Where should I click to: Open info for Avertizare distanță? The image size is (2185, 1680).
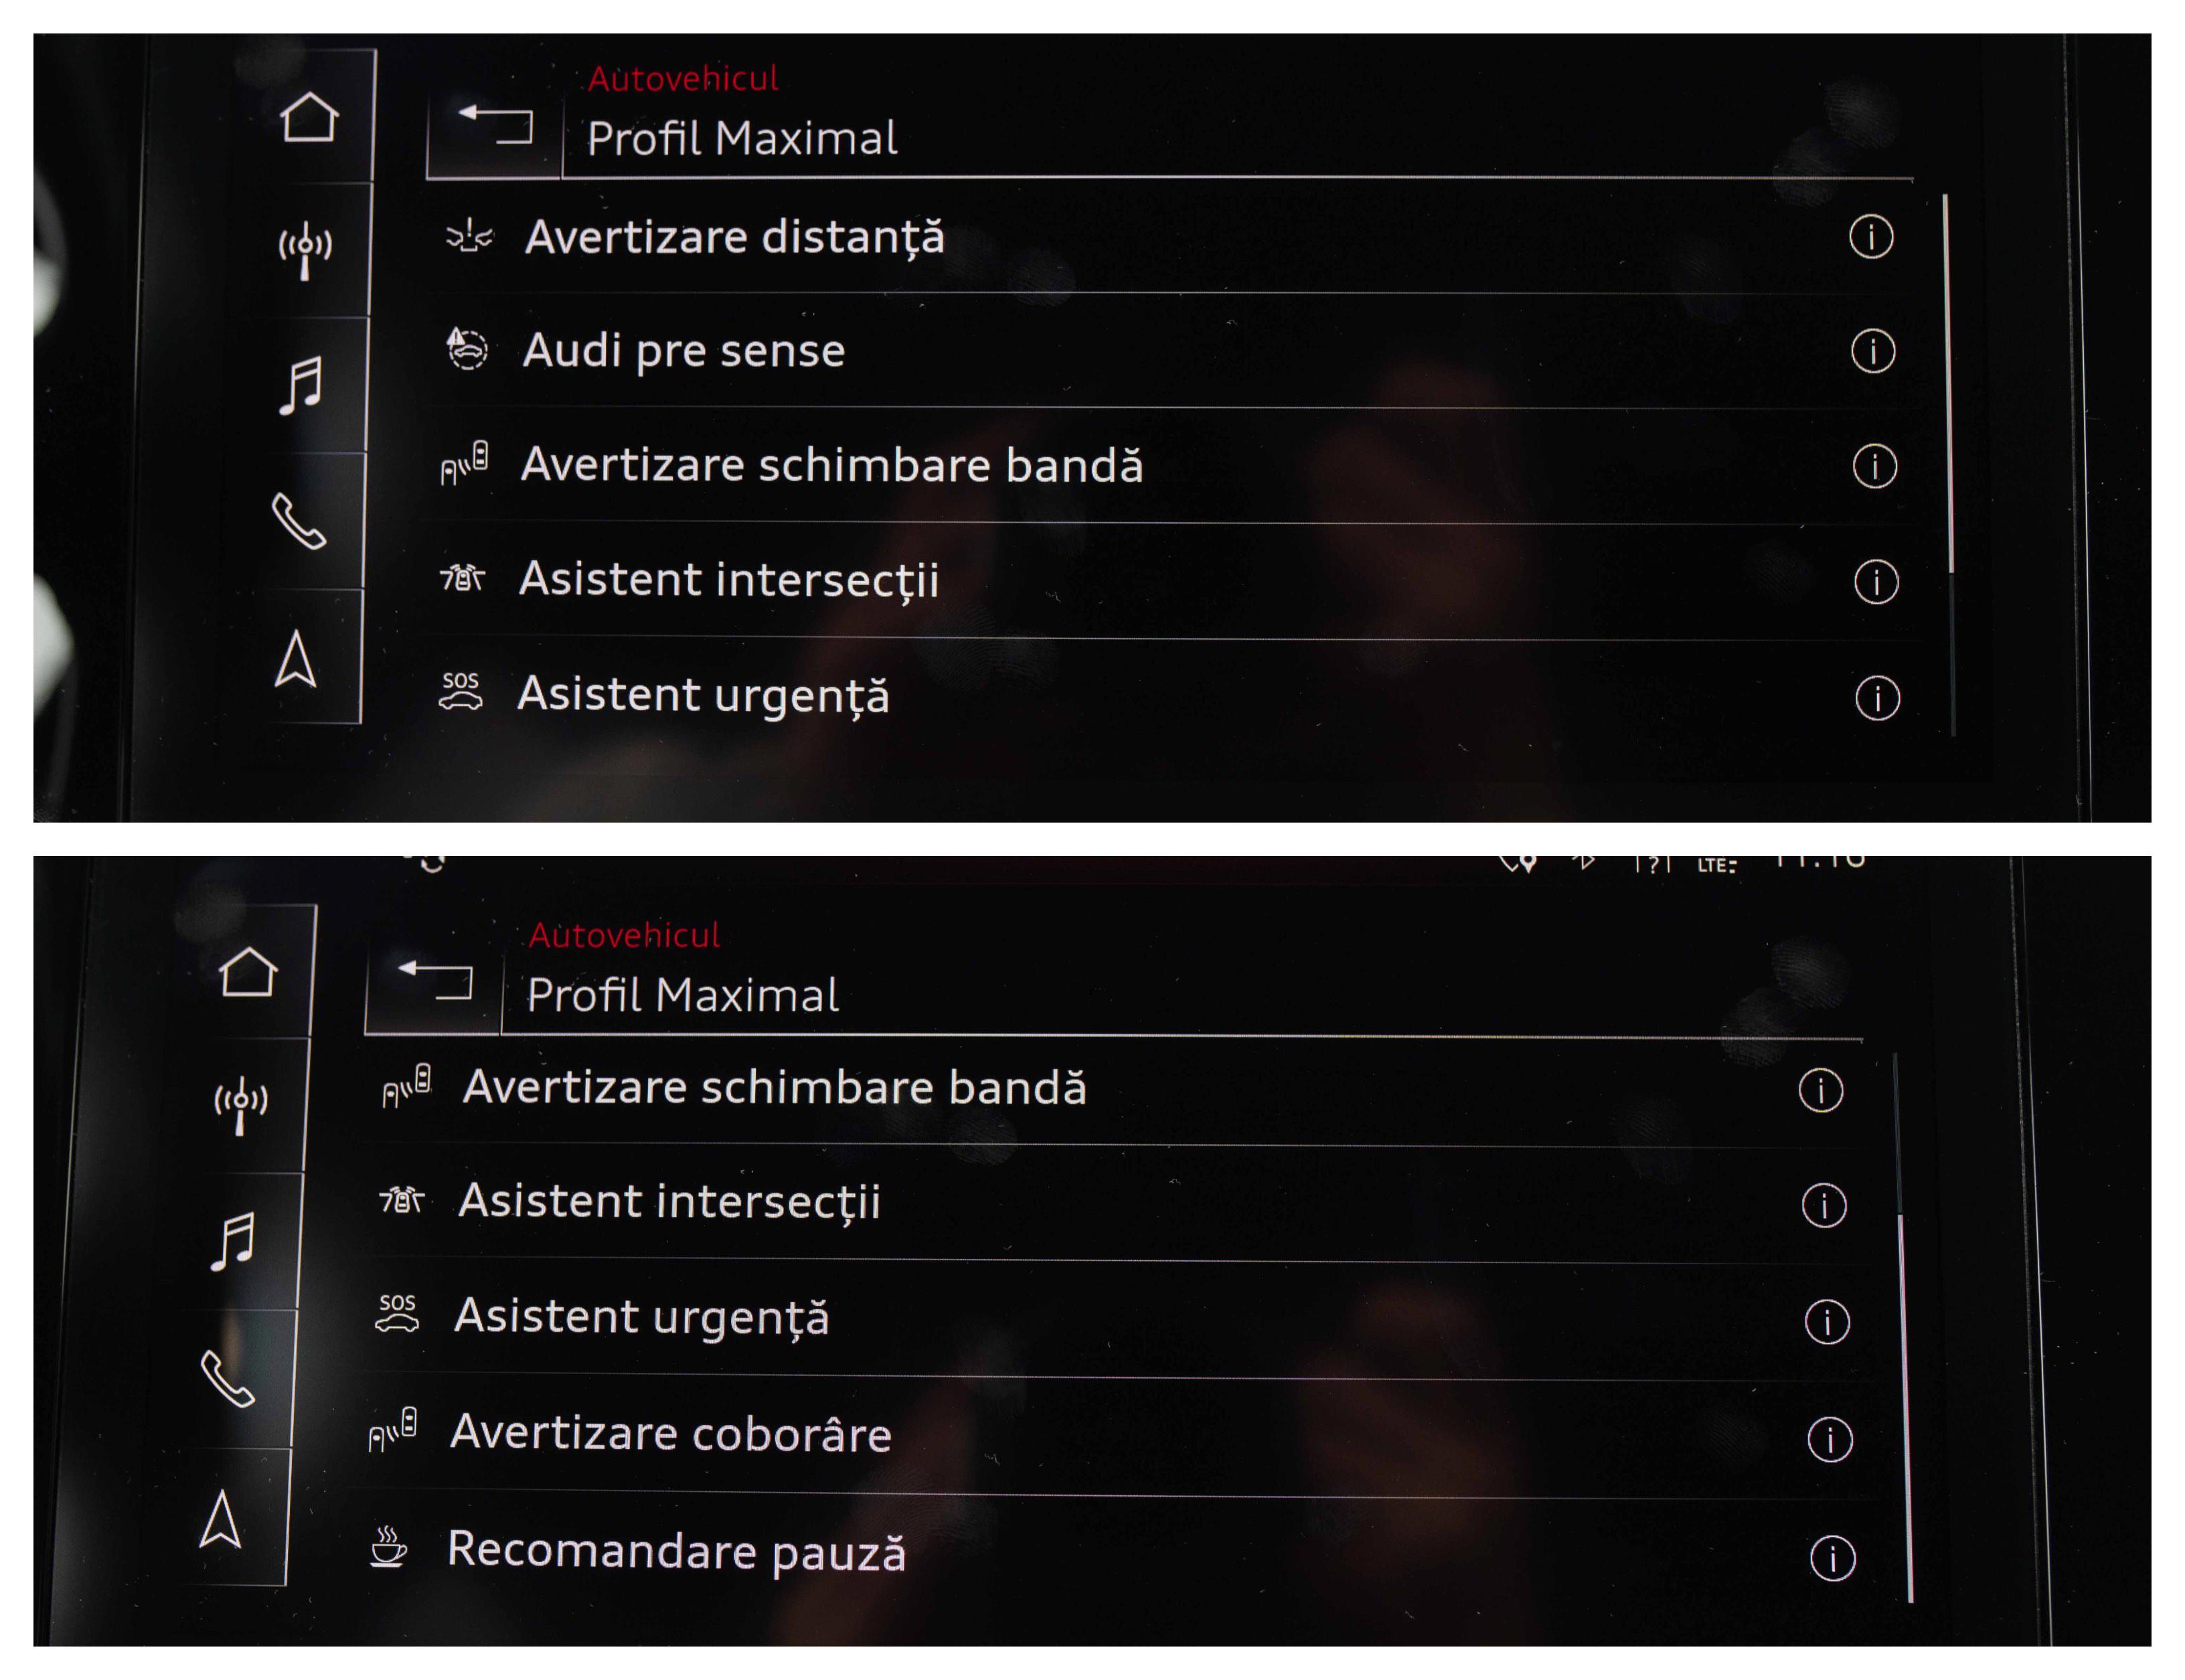point(1870,237)
